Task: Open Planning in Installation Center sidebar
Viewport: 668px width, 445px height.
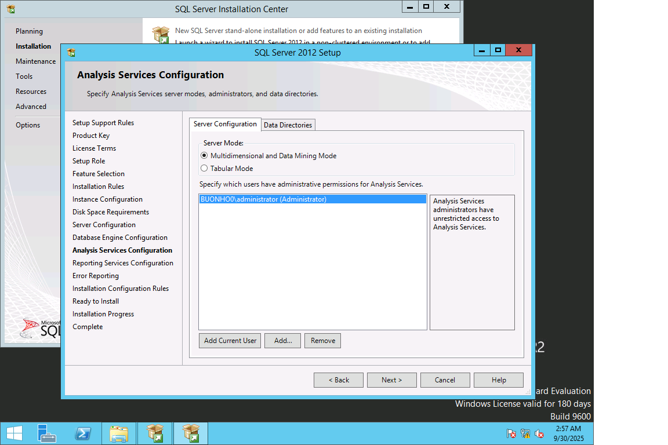Action: click(x=29, y=31)
